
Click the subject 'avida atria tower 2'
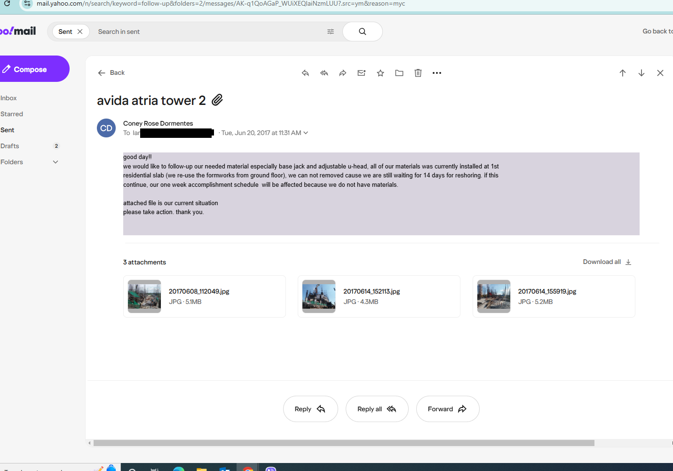click(151, 100)
